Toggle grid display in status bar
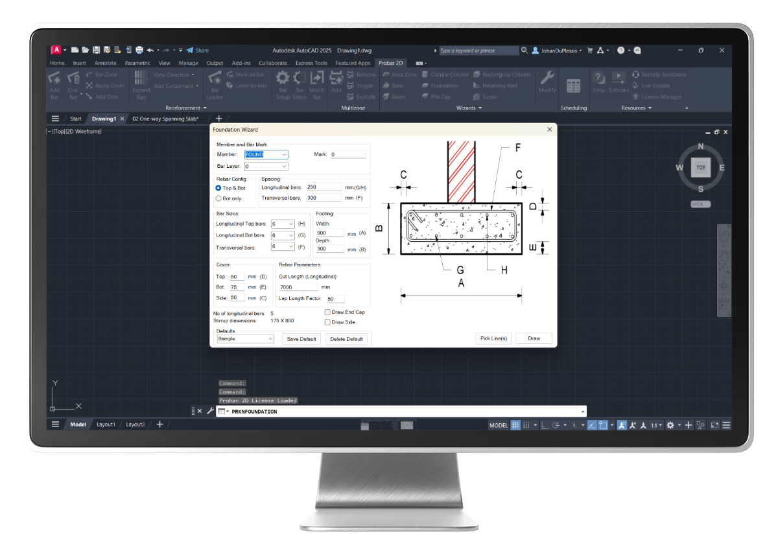 tap(515, 425)
